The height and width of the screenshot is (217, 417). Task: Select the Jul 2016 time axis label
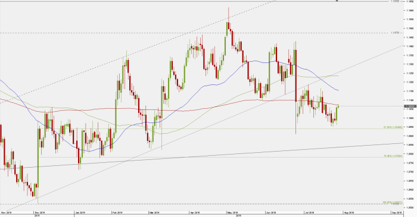pos(310,213)
